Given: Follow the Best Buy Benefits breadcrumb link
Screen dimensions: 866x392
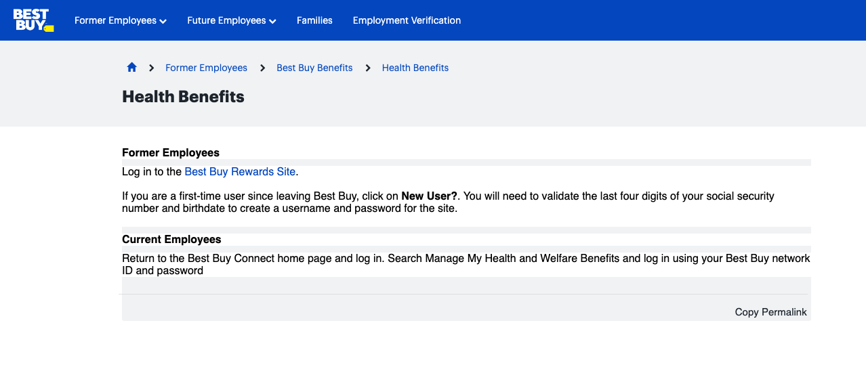Looking at the screenshot, I should (314, 68).
